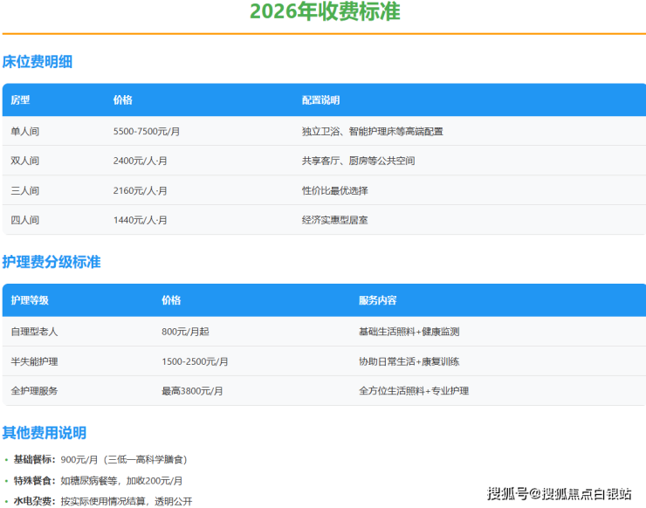This screenshot has width=646, height=508.
Task: Select the 单人间 row label
Action: [25, 131]
